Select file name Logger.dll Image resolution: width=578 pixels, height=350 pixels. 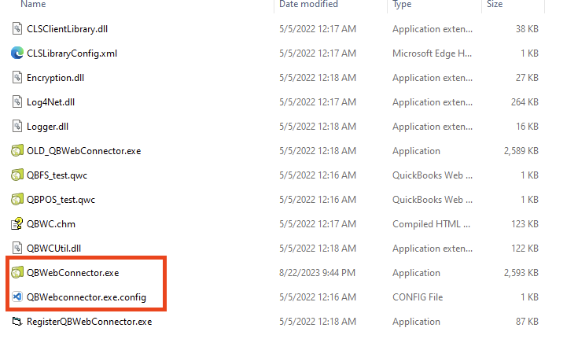point(47,127)
